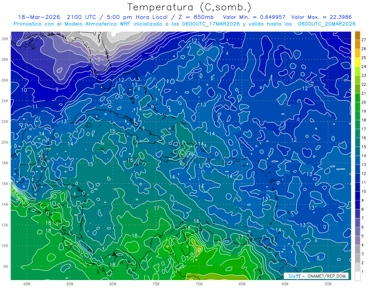Click the color bar scale label 23
Image resolution: width=372 pixels, height=288 pixels.
click(x=364, y=75)
